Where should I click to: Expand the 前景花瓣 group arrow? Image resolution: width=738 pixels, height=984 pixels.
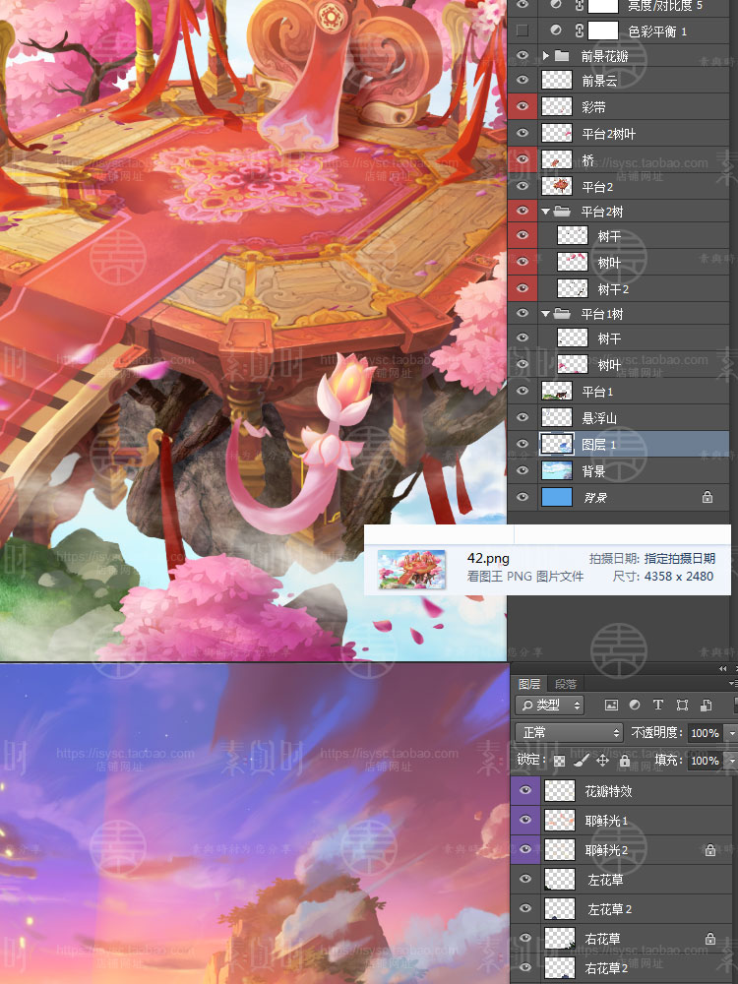[545, 56]
